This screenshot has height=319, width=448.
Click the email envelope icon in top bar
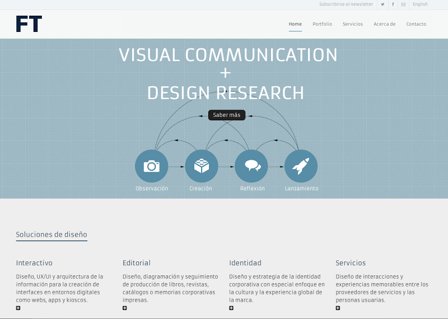click(x=403, y=4)
